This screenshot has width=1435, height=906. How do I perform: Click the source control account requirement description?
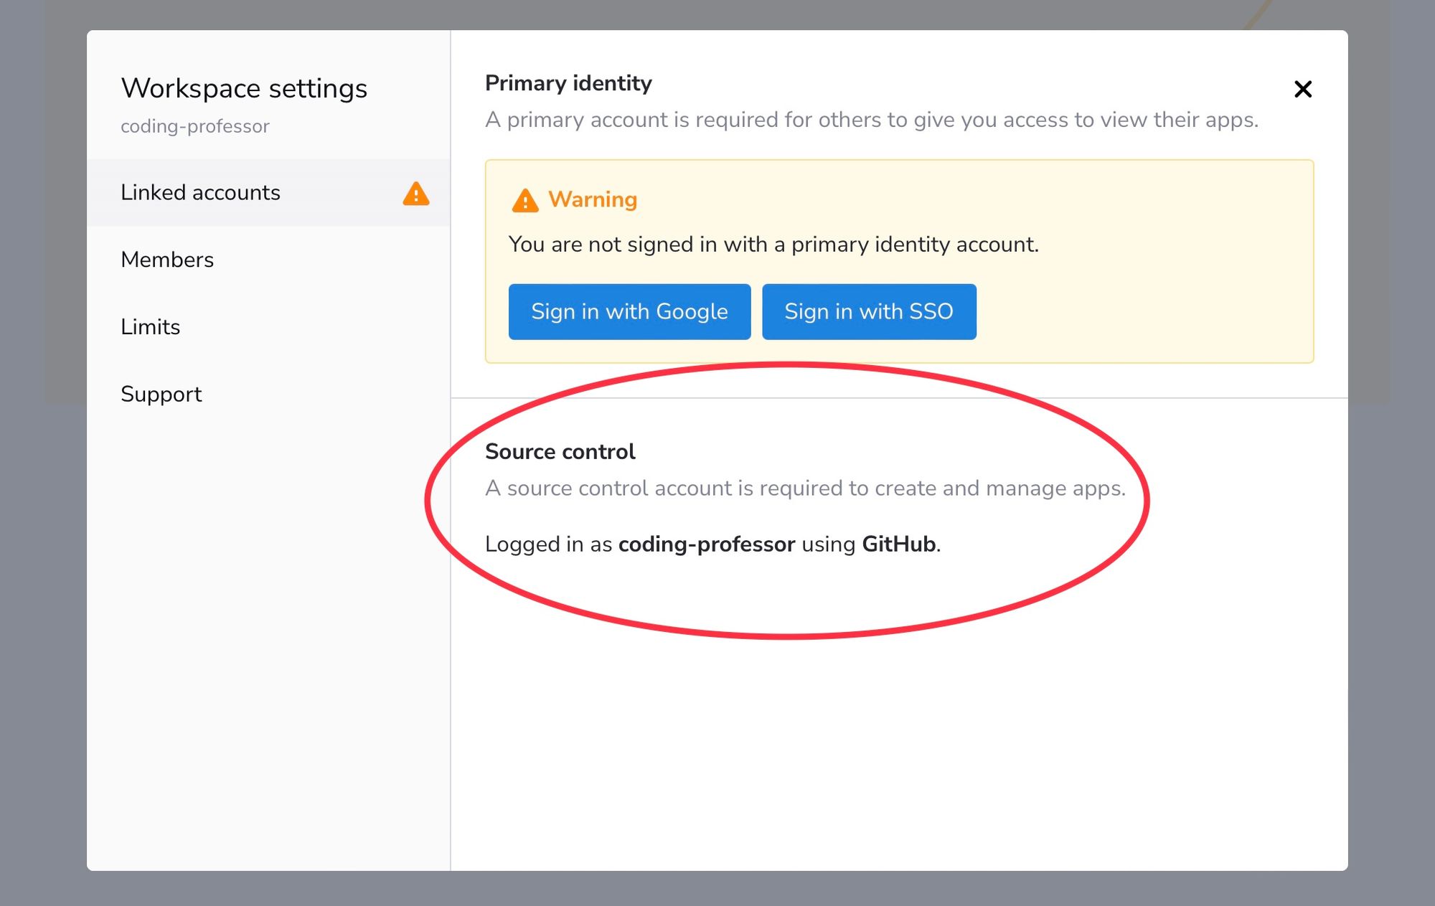(804, 489)
